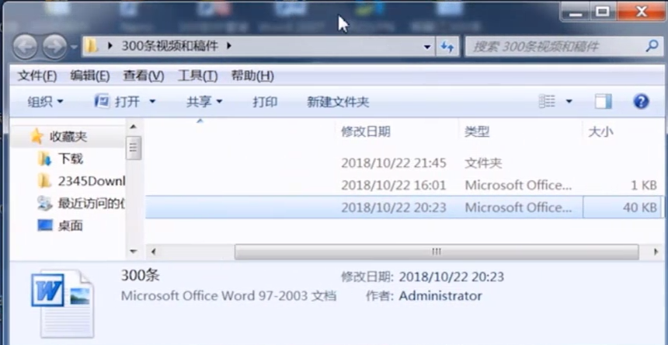The image size is (668, 345).
Task: Click the navigation pane vertical scroll thumb
Action: coord(134,148)
